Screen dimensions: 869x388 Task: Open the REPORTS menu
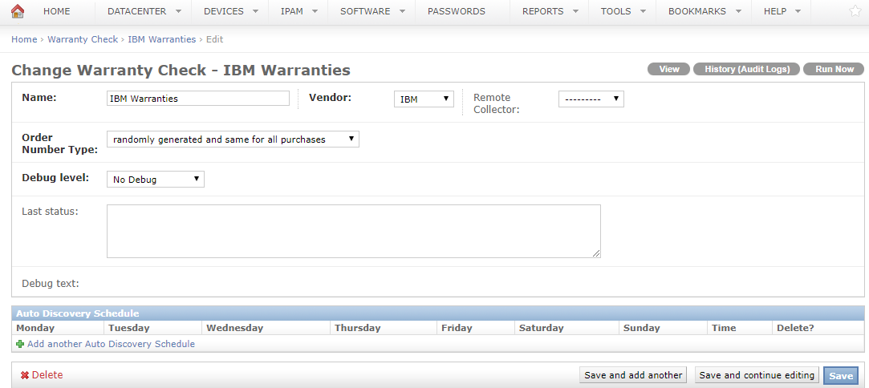(x=550, y=11)
